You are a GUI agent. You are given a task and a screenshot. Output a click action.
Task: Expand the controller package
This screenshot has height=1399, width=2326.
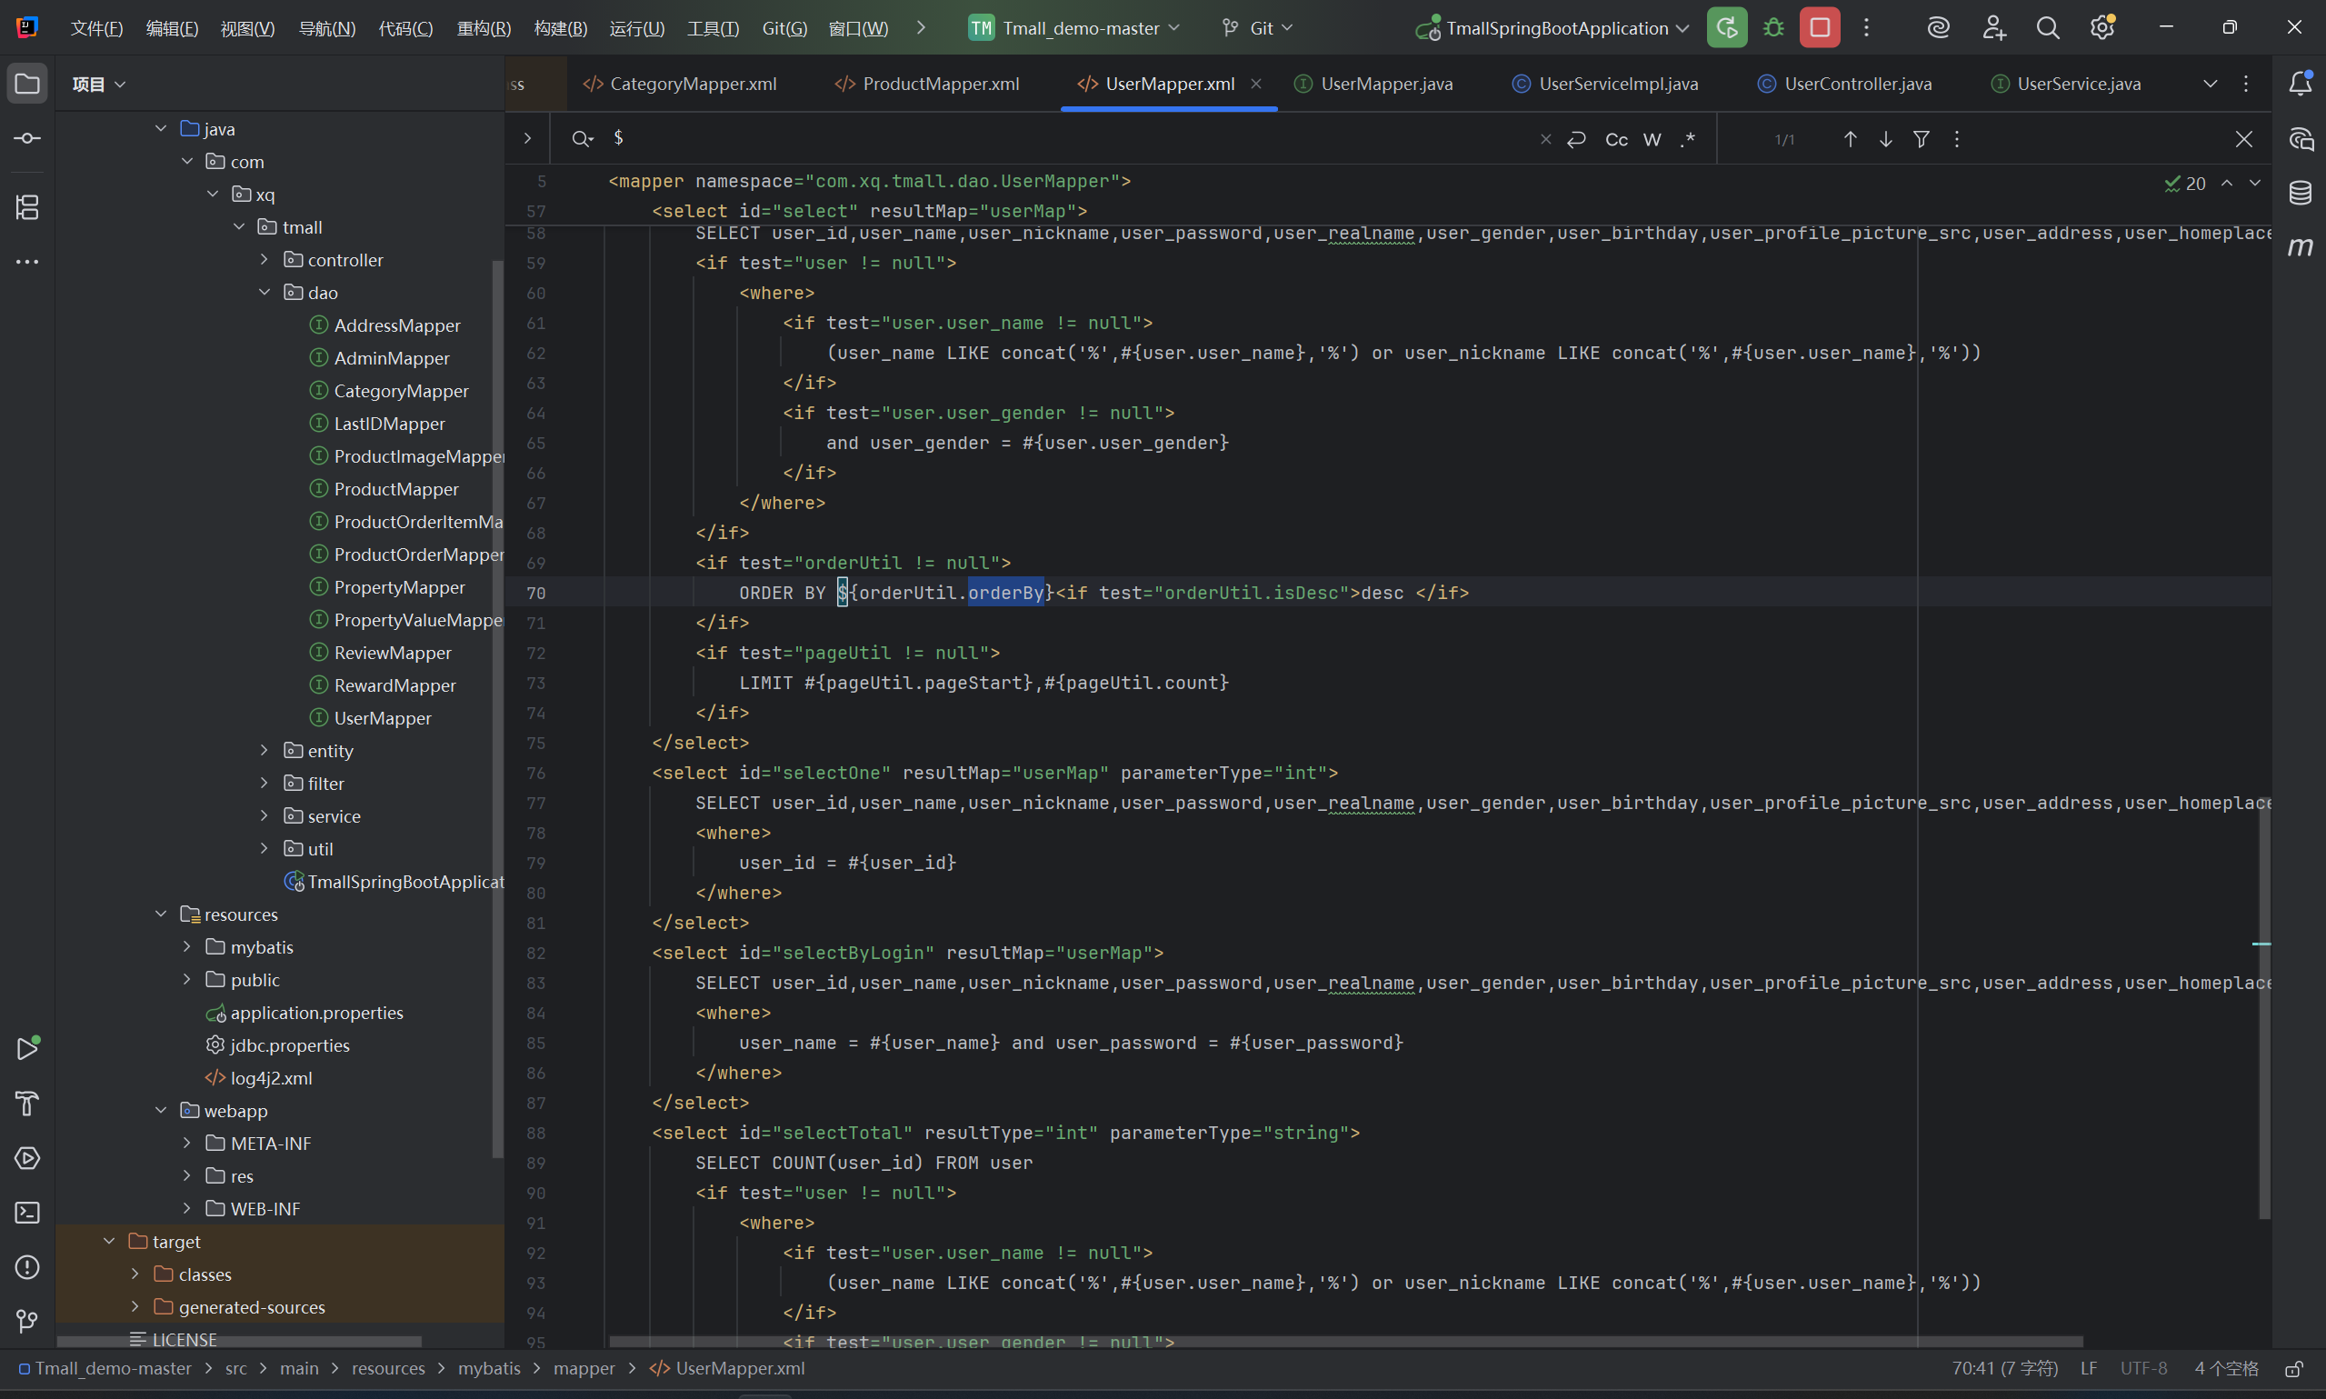pos(265,259)
